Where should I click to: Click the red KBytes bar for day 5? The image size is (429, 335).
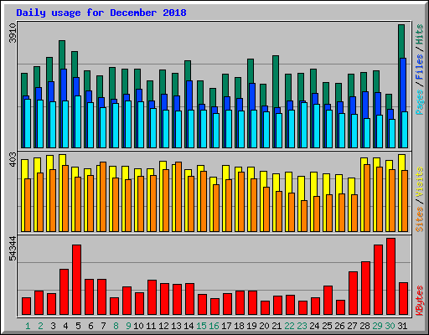click(x=77, y=280)
